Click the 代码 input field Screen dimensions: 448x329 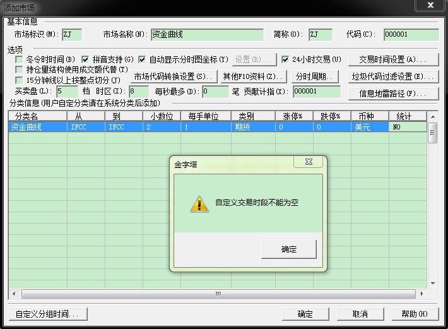[410, 35]
